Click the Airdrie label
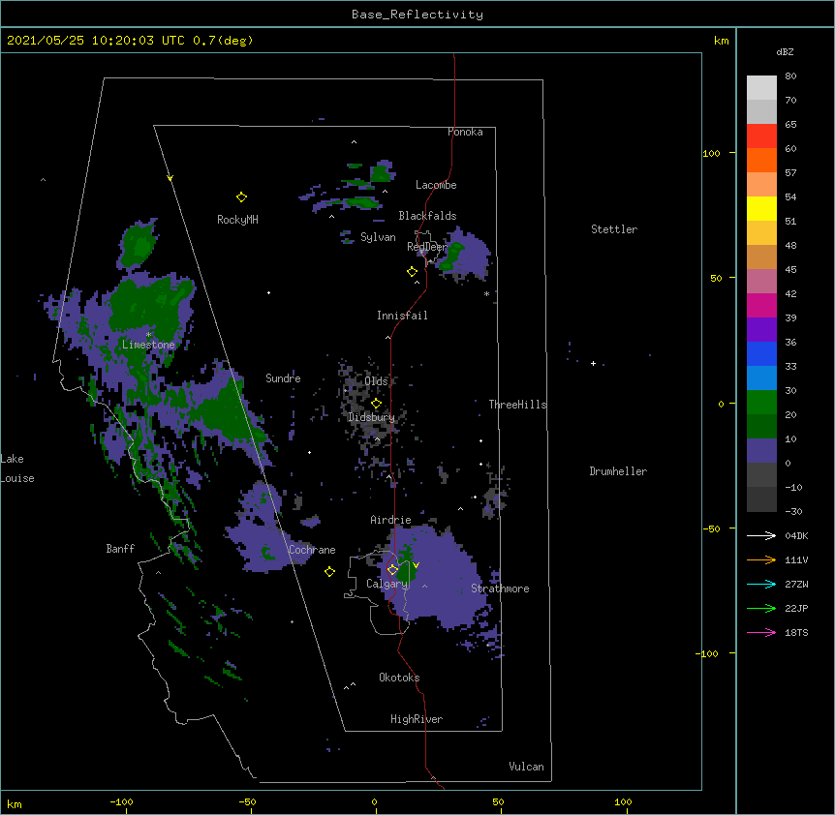 point(390,520)
